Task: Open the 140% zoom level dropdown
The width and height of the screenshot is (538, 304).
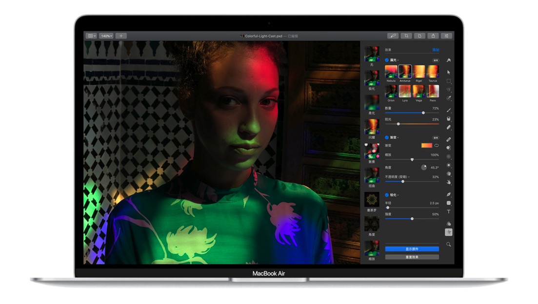Action: (106, 36)
